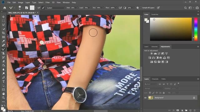Open the Edit Toolbar three-dots button
Screen dimensions: 200x112
[3, 102]
